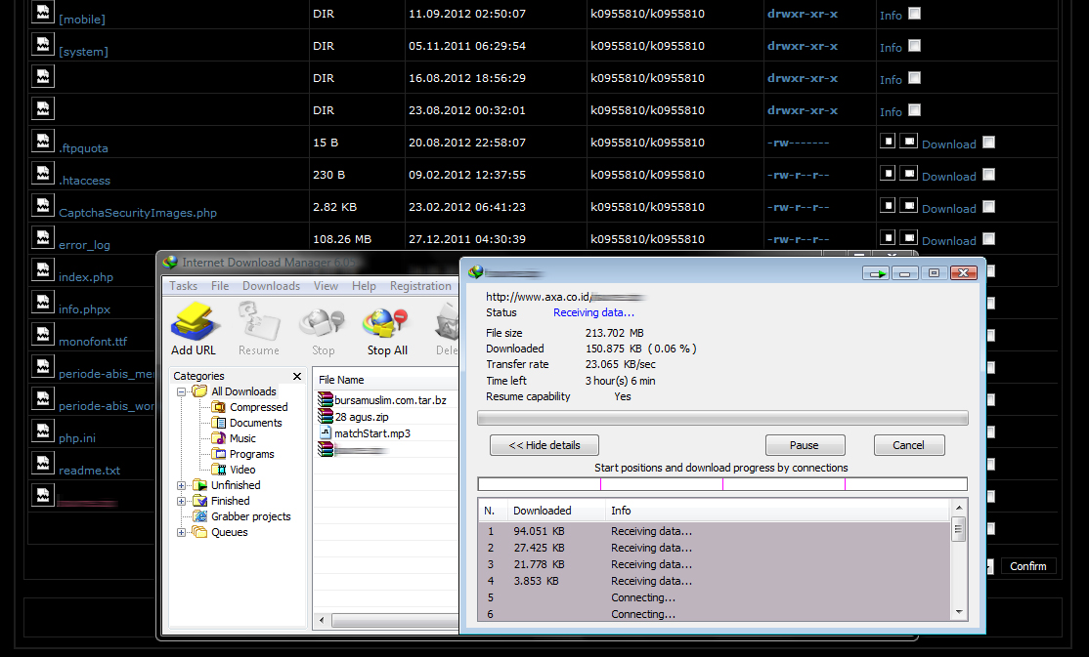The width and height of the screenshot is (1089, 657).
Task: Click the file icon beside .htaccess
Action: coord(43,173)
